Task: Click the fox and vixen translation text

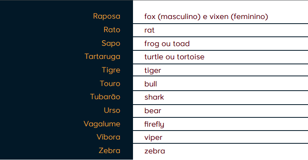Action: tap(206, 17)
